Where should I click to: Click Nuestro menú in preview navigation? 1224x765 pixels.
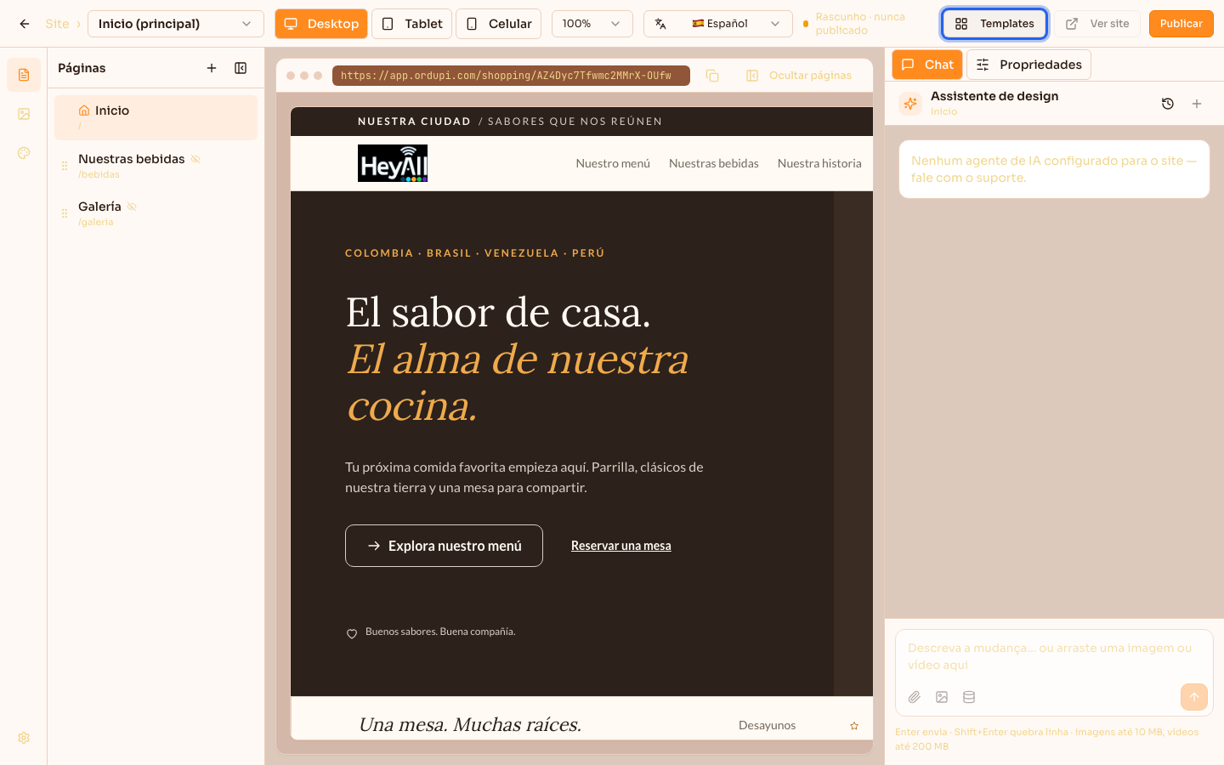613,163
